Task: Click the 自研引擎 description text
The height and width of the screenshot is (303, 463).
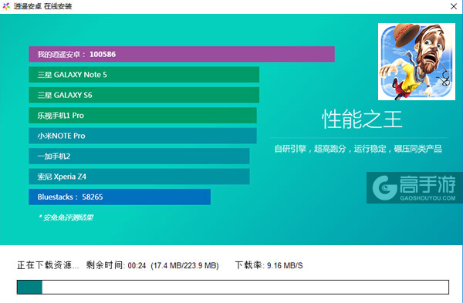Action: click(358, 149)
